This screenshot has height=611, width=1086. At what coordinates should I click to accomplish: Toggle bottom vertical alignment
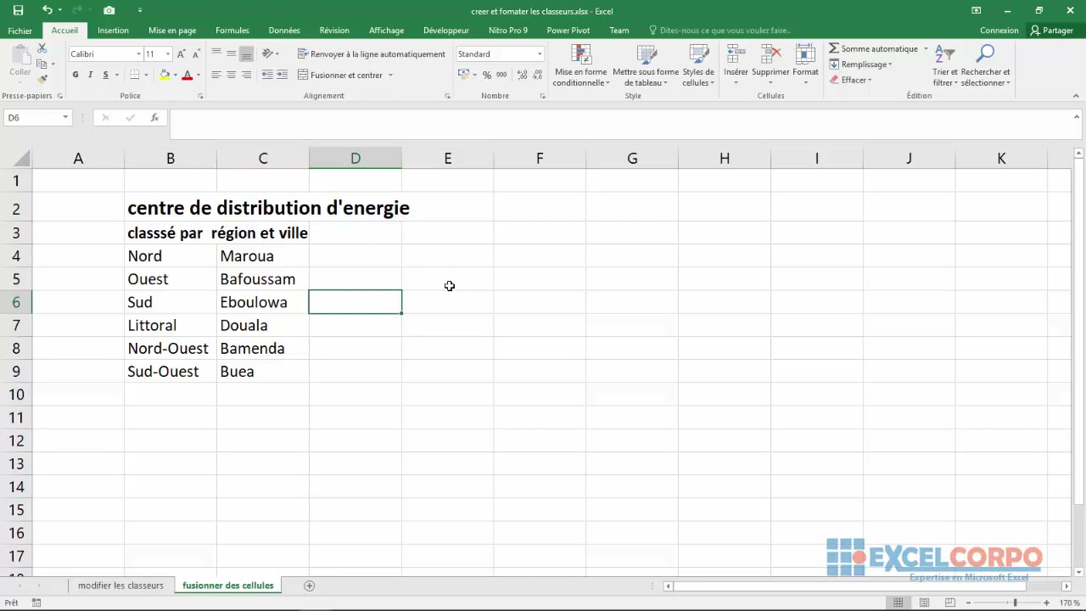tap(246, 53)
